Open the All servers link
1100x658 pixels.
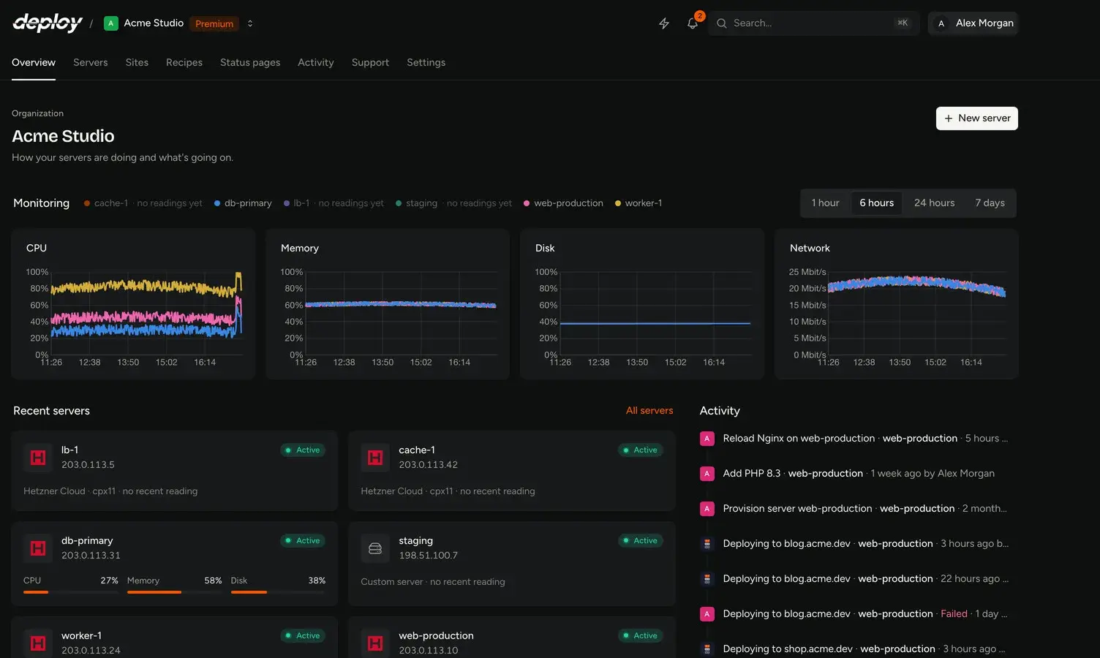[649, 411]
